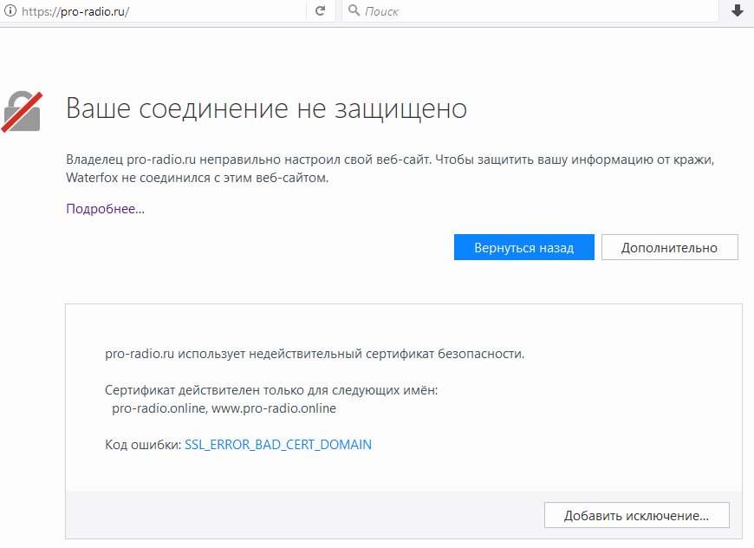Image resolution: width=754 pixels, height=548 pixels.
Task: Click the site info icon in the address bar
Action: tap(10, 11)
